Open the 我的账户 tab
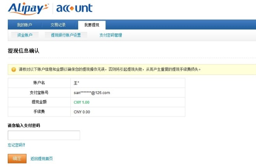The image size is (256, 167). coord(25,25)
